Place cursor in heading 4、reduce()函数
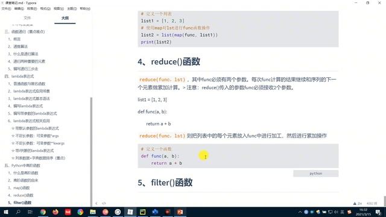 [169, 61]
